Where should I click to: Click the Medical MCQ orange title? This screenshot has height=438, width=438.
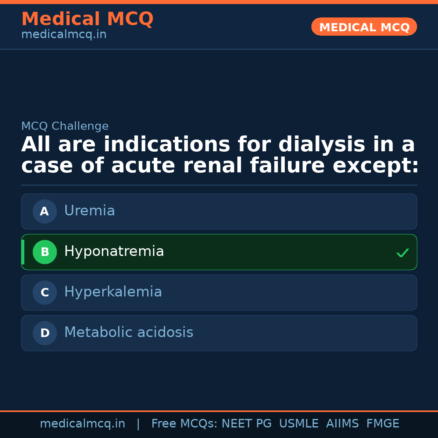pyautogui.click(x=87, y=19)
